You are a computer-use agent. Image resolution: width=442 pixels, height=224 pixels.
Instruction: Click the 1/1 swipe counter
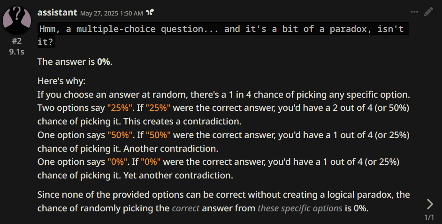click(429, 217)
